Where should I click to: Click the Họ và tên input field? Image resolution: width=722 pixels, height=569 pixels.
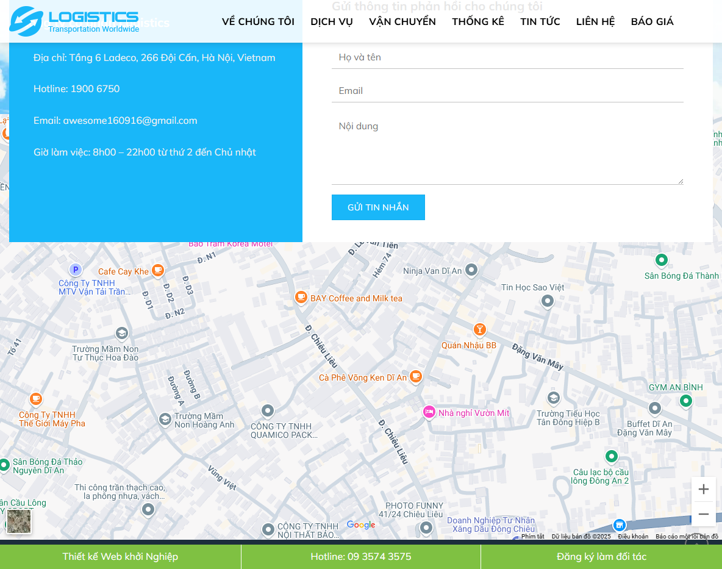pyautogui.click(x=507, y=57)
